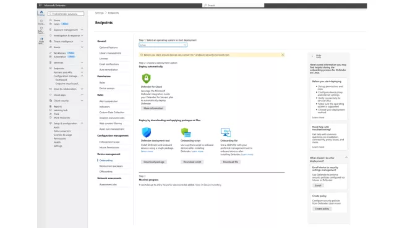The image size is (402, 228).
Task: Click the Download script button
Action: pos(192,162)
